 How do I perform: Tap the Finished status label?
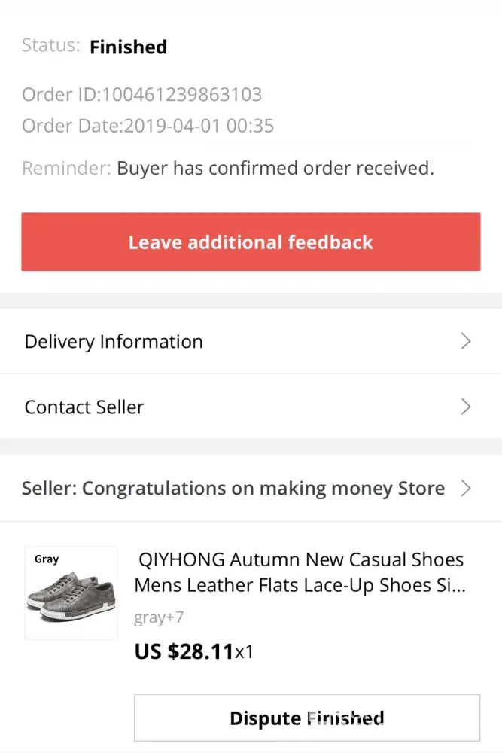tap(128, 47)
